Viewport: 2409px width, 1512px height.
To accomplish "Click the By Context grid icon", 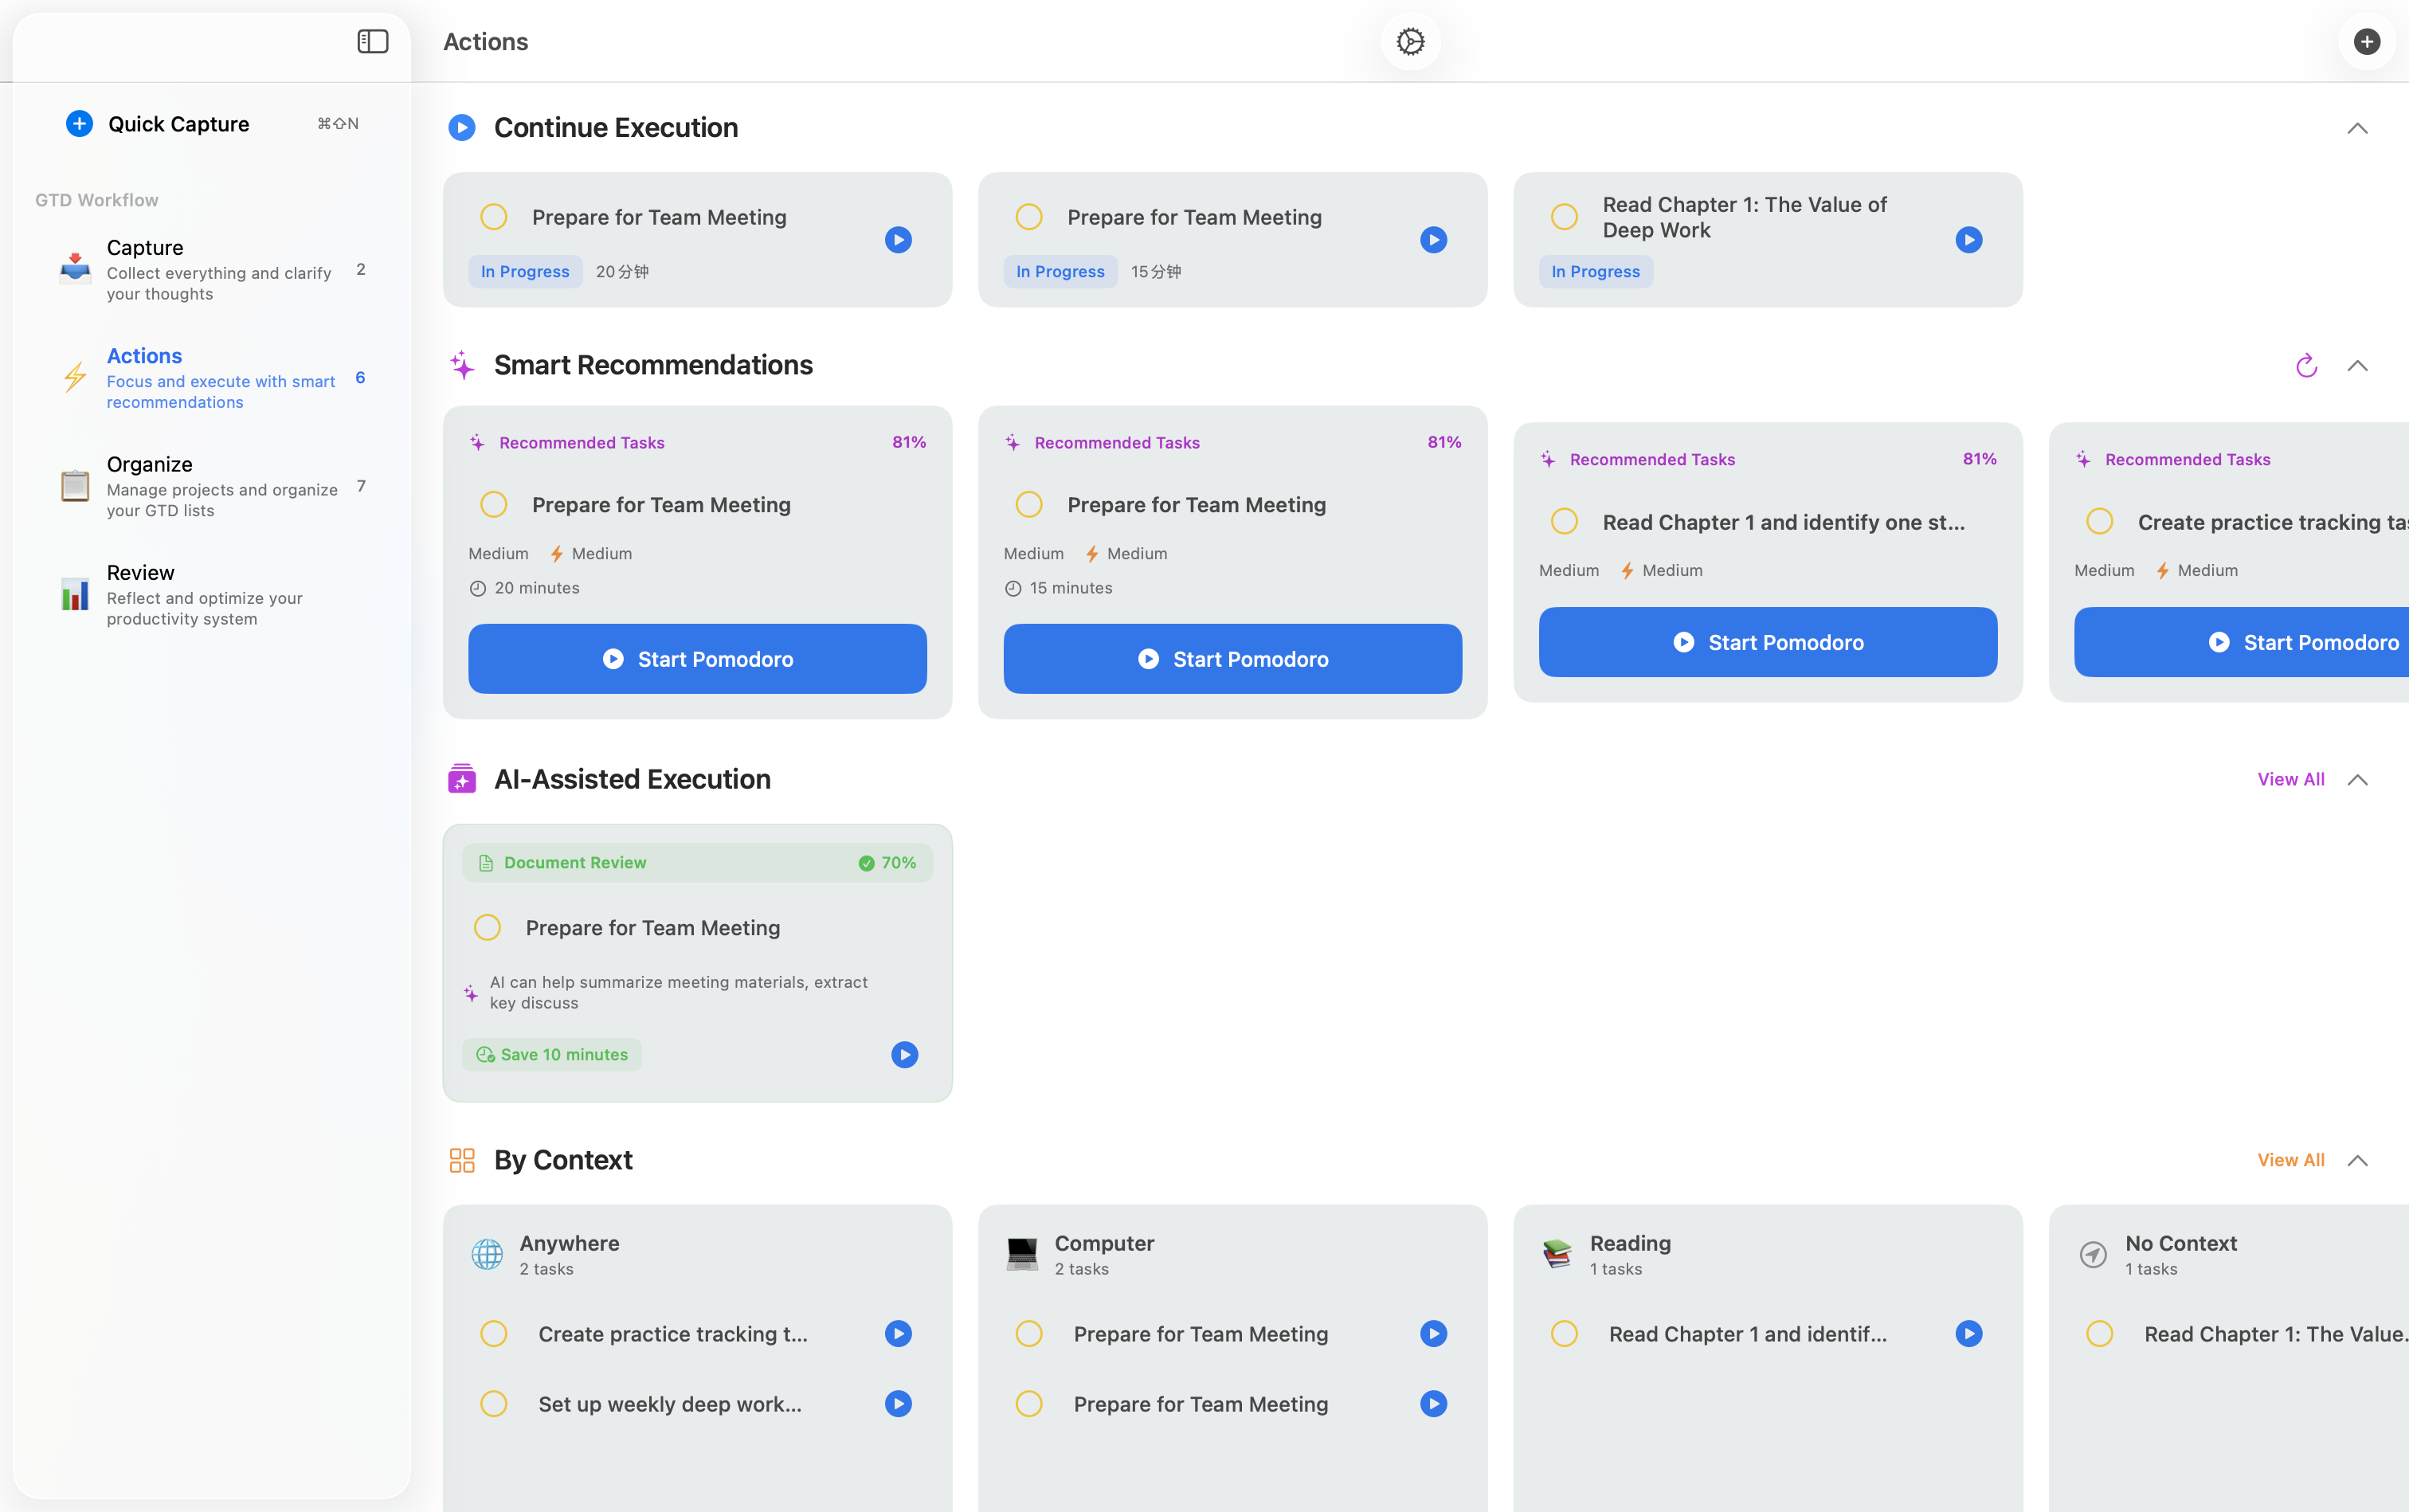I will [463, 1160].
